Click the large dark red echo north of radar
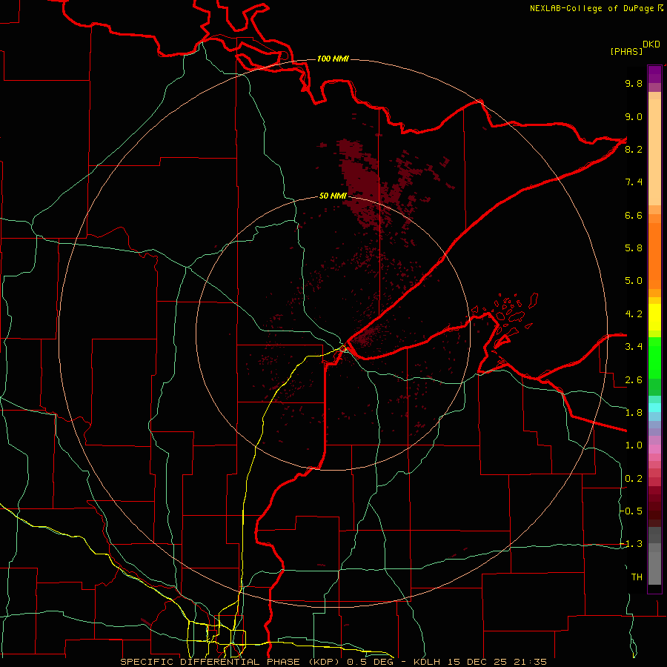Image resolution: width=667 pixels, height=667 pixels. coord(361,179)
